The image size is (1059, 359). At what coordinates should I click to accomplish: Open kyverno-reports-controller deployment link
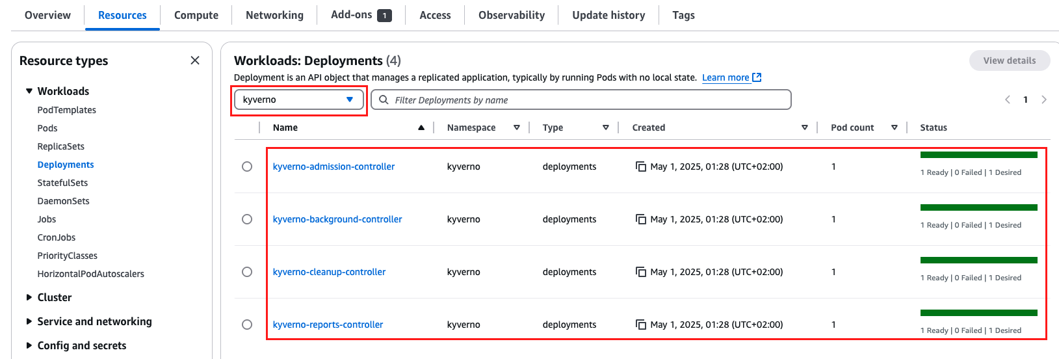coord(328,325)
